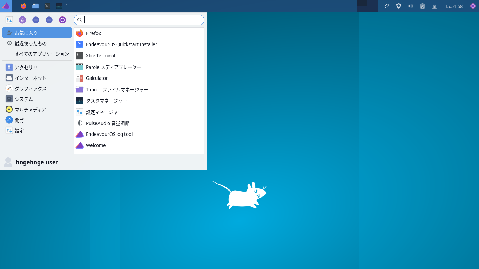Screen dimensions: 479x269
Task: Launch Firefox from favorites list
Action: point(139,33)
